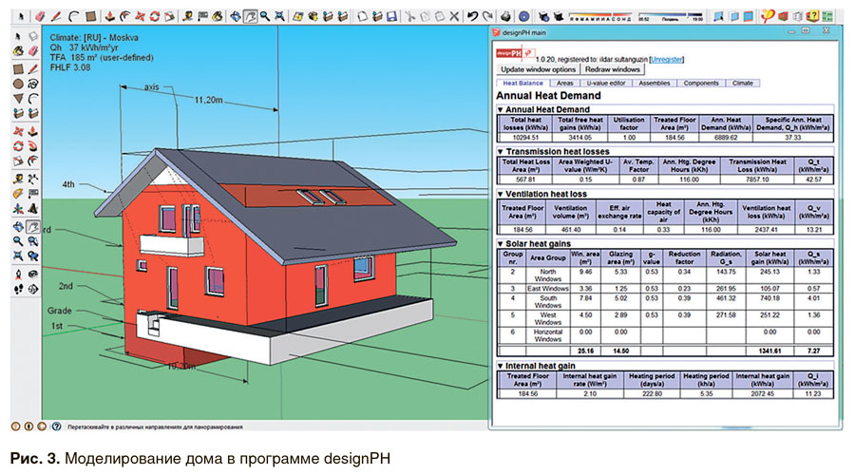Click the New file icon
This screenshot has width=855, height=475.
pyautogui.click(x=362, y=16)
